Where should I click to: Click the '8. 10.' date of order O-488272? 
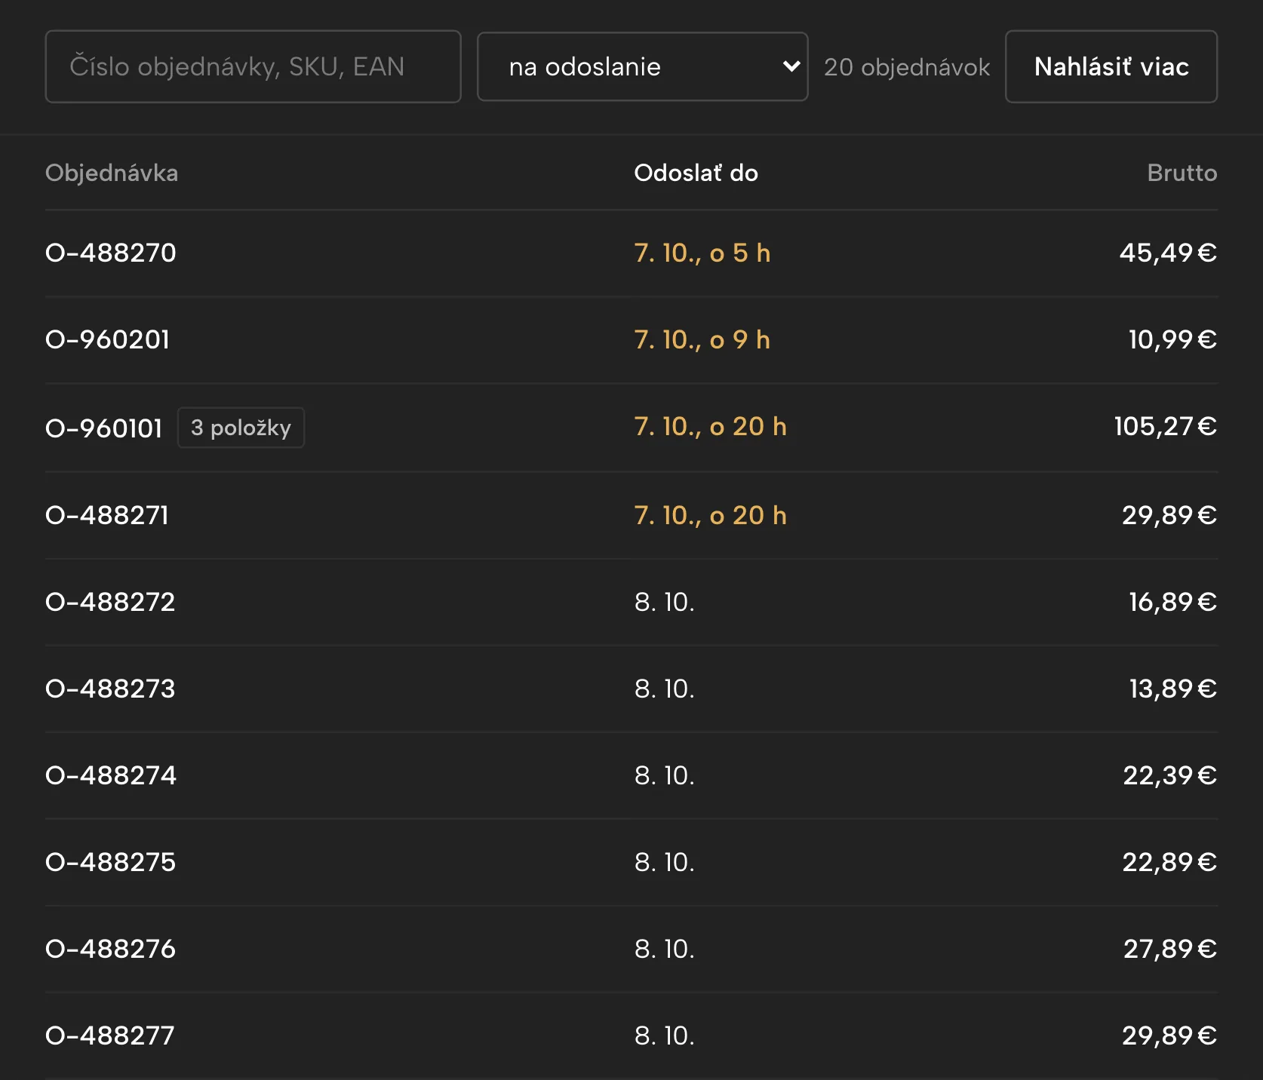pyautogui.click(x=665, y=602)
